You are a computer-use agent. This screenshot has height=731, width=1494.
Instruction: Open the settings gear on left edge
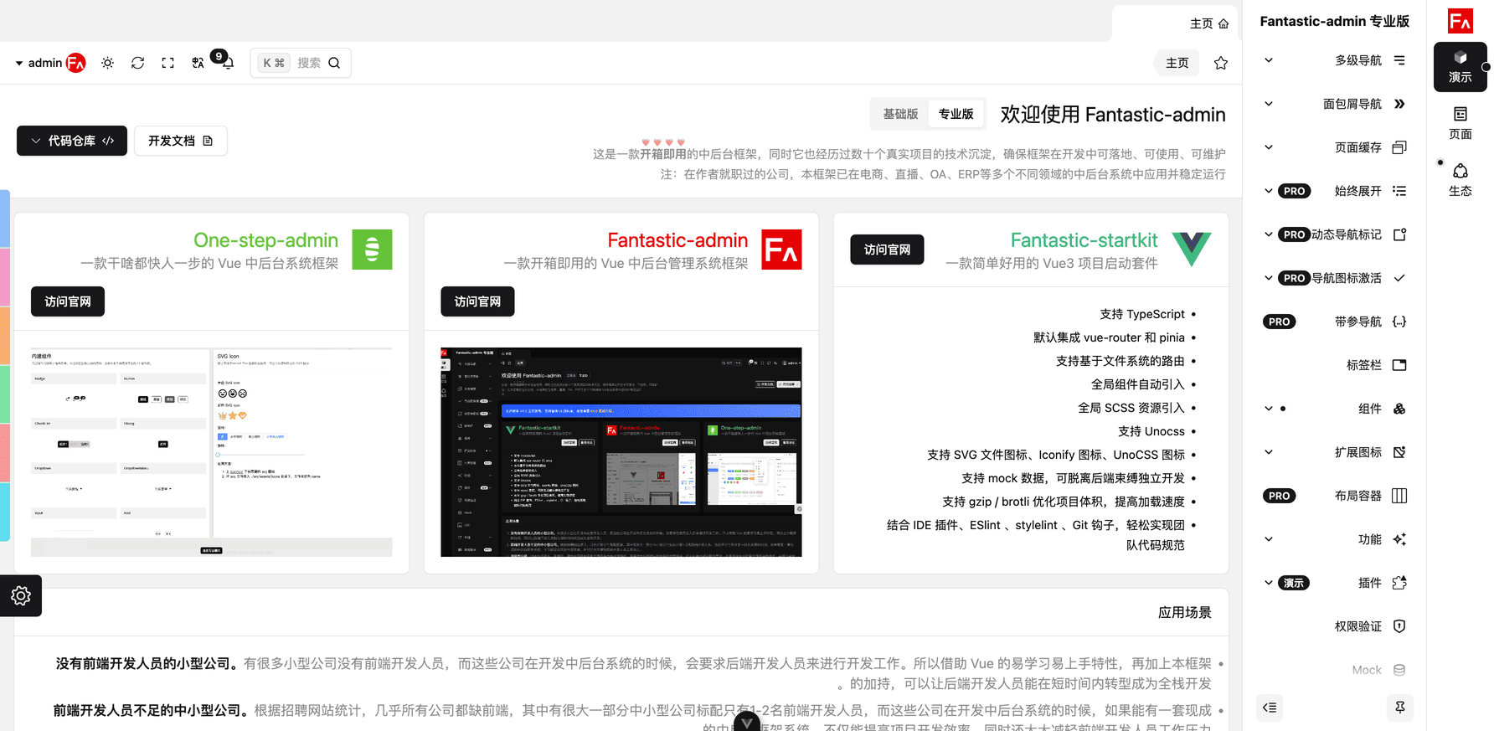tap(21, 595)
